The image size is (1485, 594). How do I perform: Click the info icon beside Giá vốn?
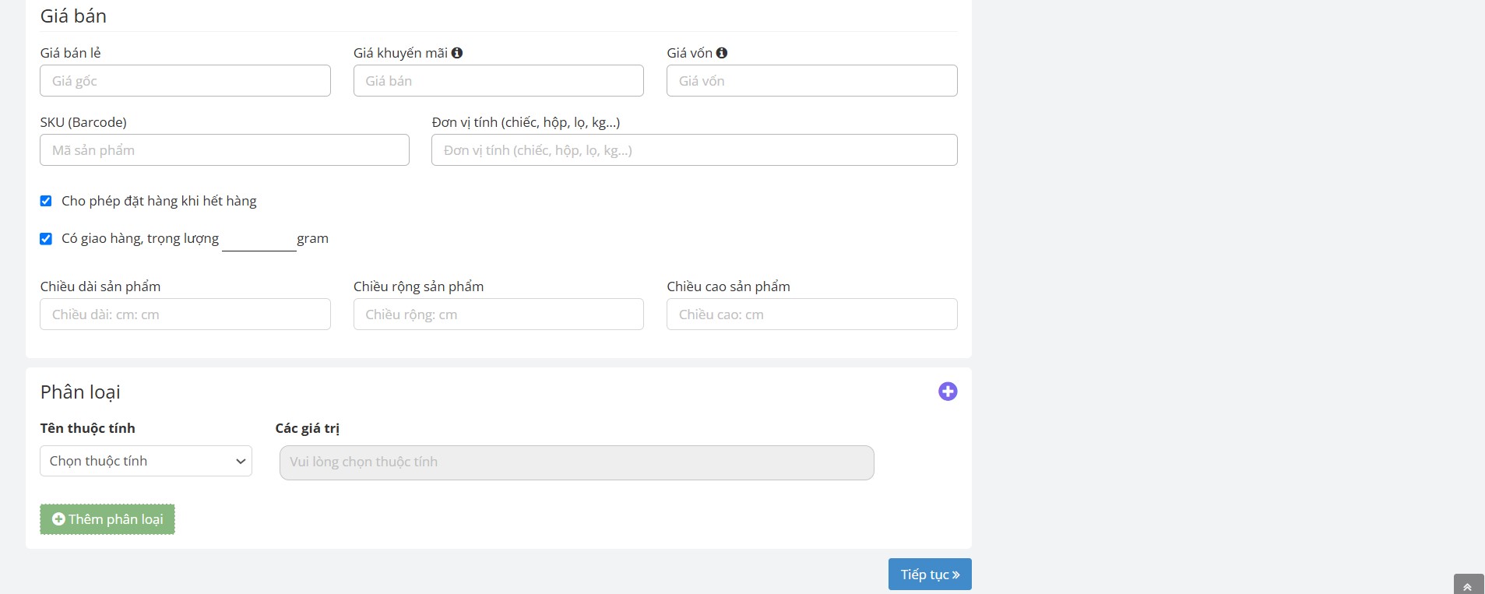tap(722, 53)
